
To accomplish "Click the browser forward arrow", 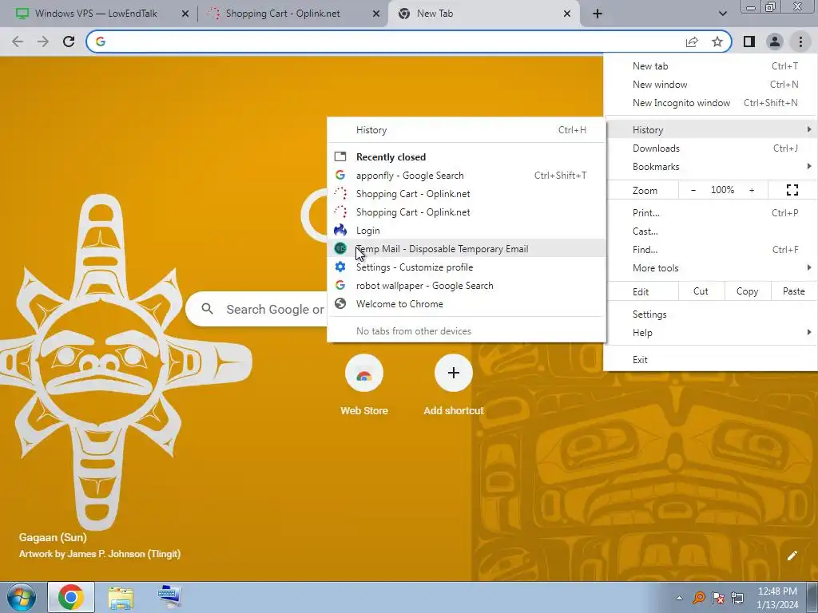I will [43, 42].
